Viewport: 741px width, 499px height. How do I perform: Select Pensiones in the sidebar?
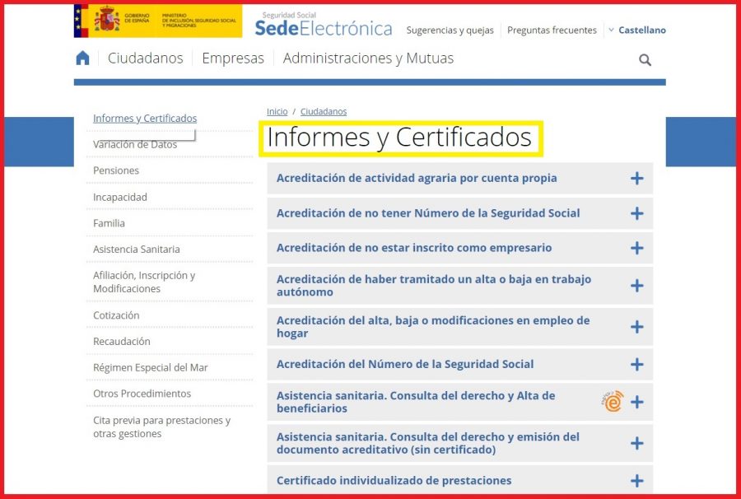point(115,170)
